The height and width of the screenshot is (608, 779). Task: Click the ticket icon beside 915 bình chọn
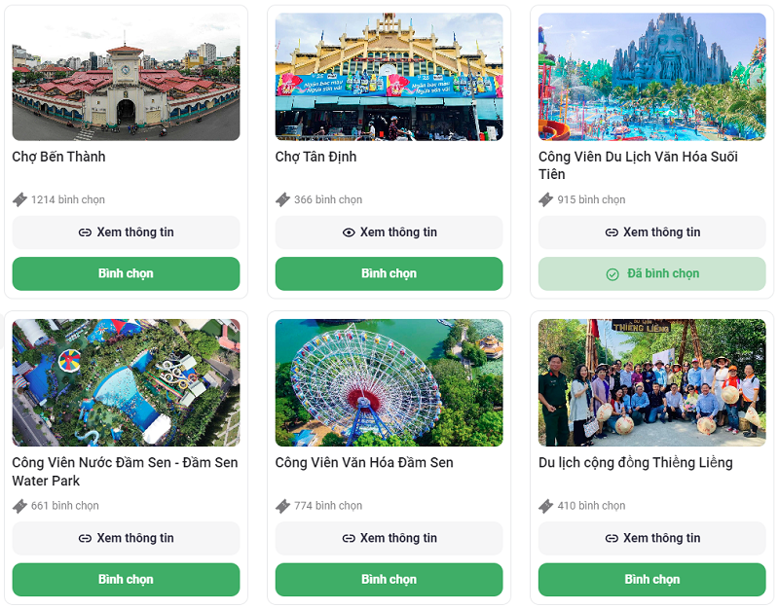click(x=545, y=199)
